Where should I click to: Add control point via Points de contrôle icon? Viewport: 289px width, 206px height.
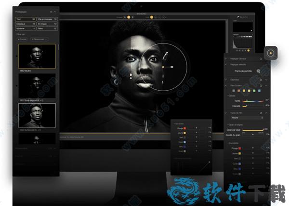point(259,71)
